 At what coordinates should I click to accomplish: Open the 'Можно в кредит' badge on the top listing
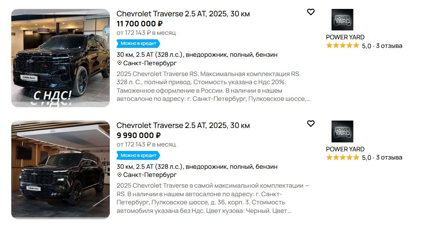point(138,43)
